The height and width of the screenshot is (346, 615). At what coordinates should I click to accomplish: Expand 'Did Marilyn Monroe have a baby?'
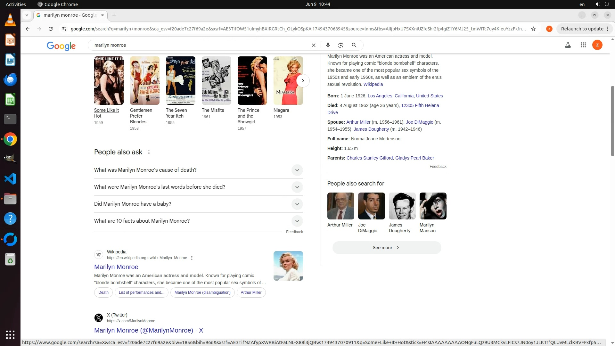pyautogui.click(x=297, y=204)
